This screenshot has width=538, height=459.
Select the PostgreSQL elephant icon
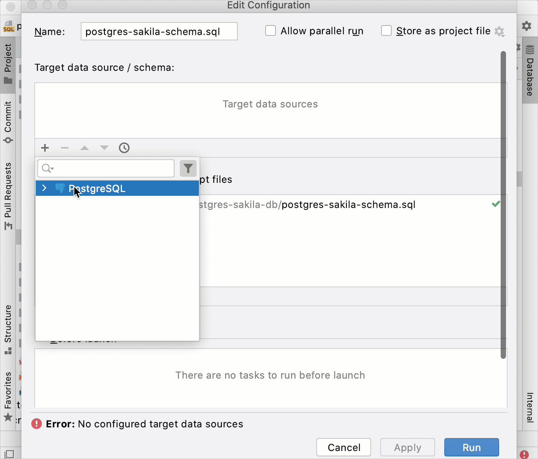[60, 188]
